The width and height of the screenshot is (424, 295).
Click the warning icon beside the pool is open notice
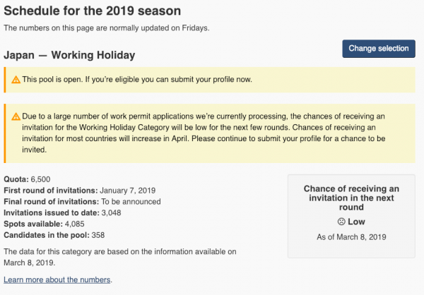pos(16,80)
